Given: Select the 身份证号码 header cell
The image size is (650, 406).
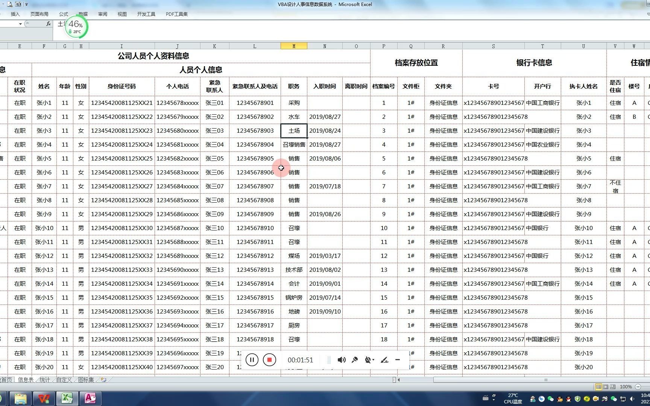Looking at the screenshot, I should tap(121, 86).
